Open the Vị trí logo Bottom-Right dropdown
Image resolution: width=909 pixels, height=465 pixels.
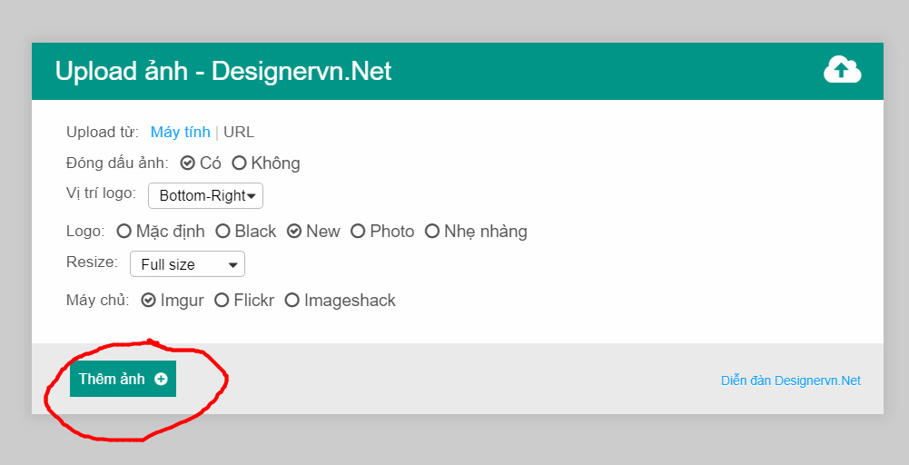coord(206,196)
